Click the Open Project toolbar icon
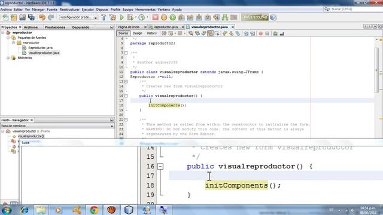The width and height of the screenshot is (383, 215). click(23, 17)
